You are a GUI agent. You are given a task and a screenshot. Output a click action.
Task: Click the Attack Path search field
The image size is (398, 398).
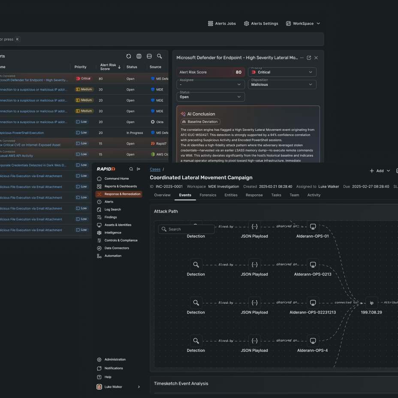[186, 229]
